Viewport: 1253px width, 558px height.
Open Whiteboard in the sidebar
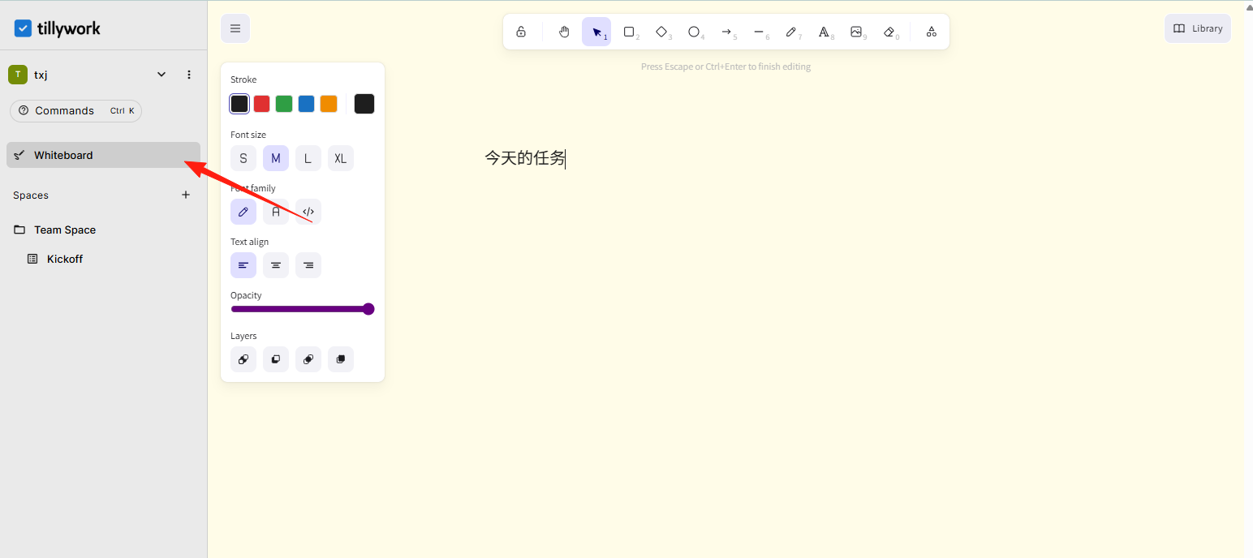pyautogui.click(x=103, y=155)
